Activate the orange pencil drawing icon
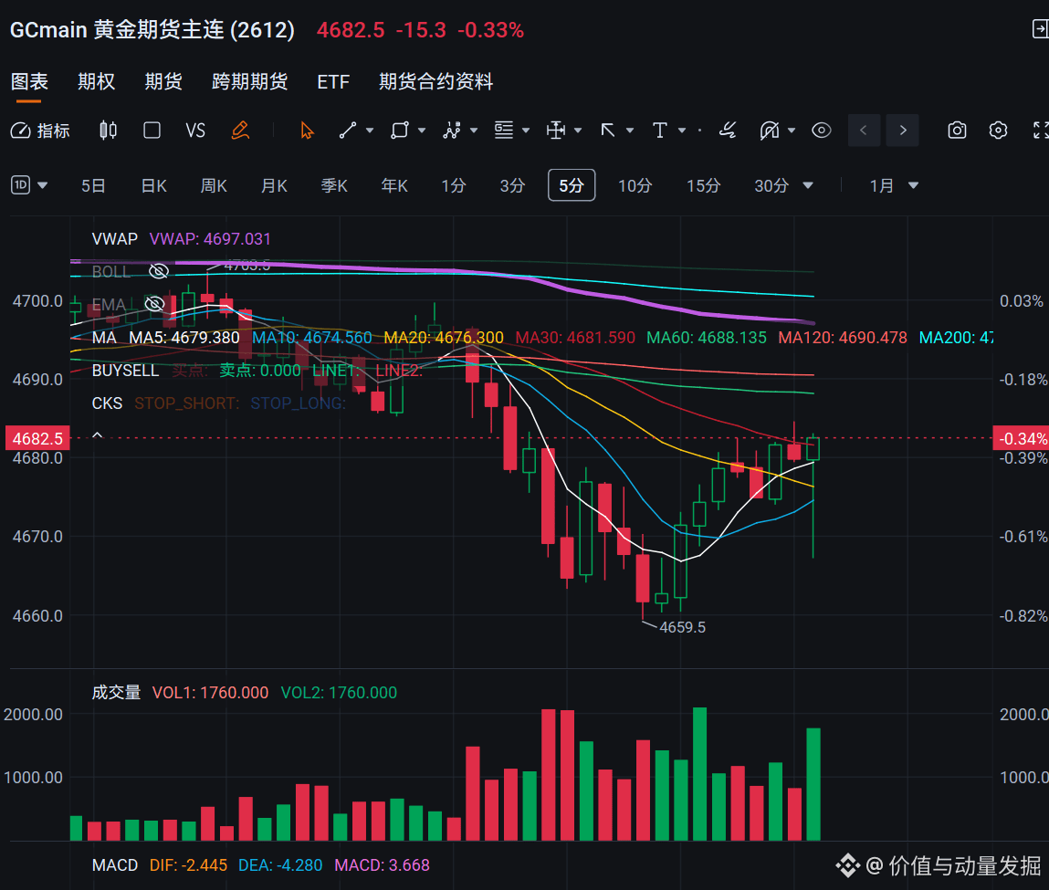The width and height of the screenshot is (1049, 890). (240, 131)
